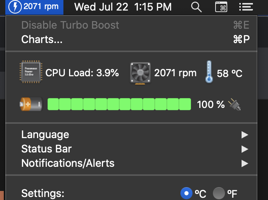Expand the Status Bar submenu arrow
This screenshot has width=268, height=200.
(245, 149)
